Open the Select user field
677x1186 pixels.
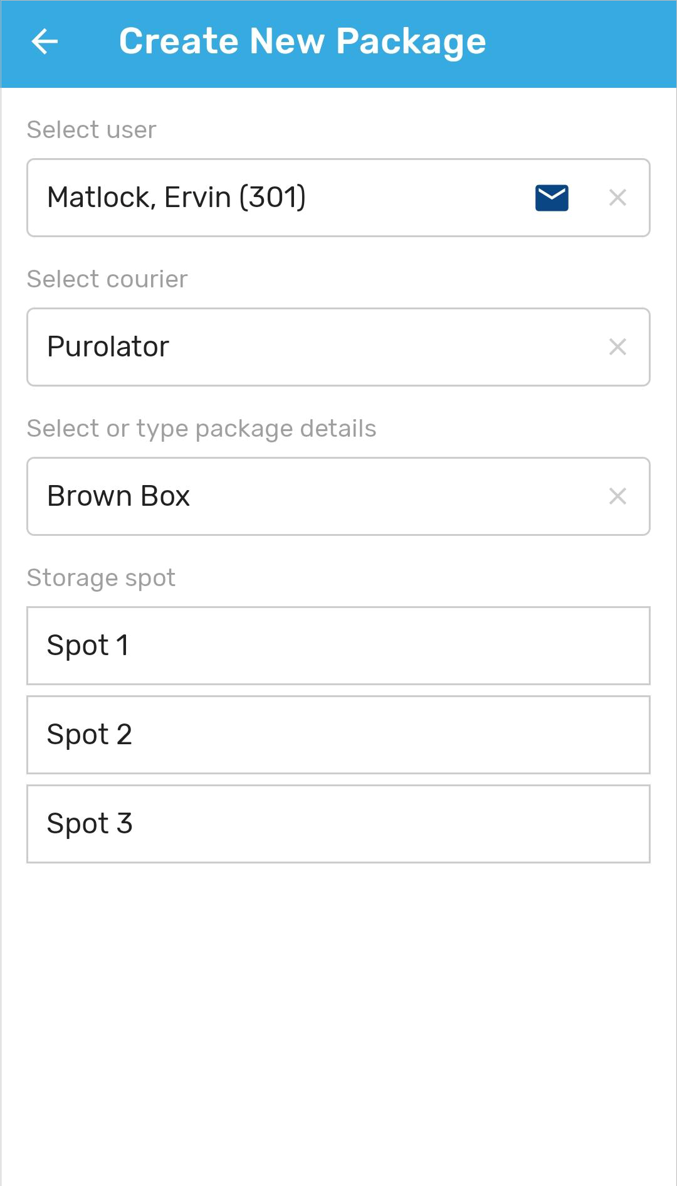tap(338, 198)
